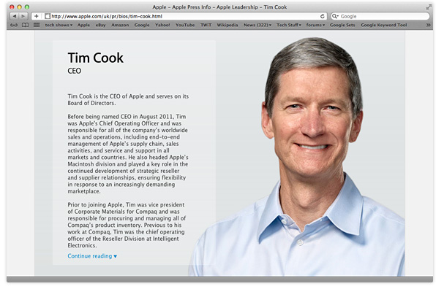Viewport: 436px width, 289px height.
Task: Open Reading List glasses icon
Action: tap(14, 25)
